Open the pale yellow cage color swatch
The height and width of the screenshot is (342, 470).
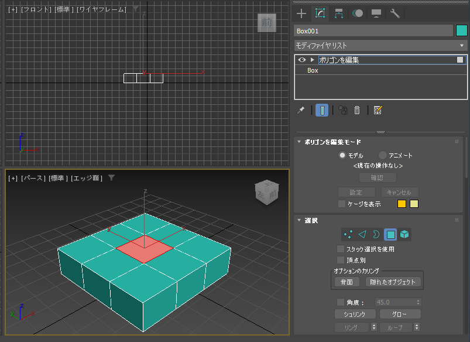(414, 204)
